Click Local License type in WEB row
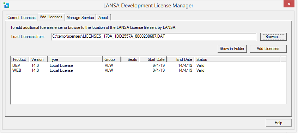 coord(61,70)
